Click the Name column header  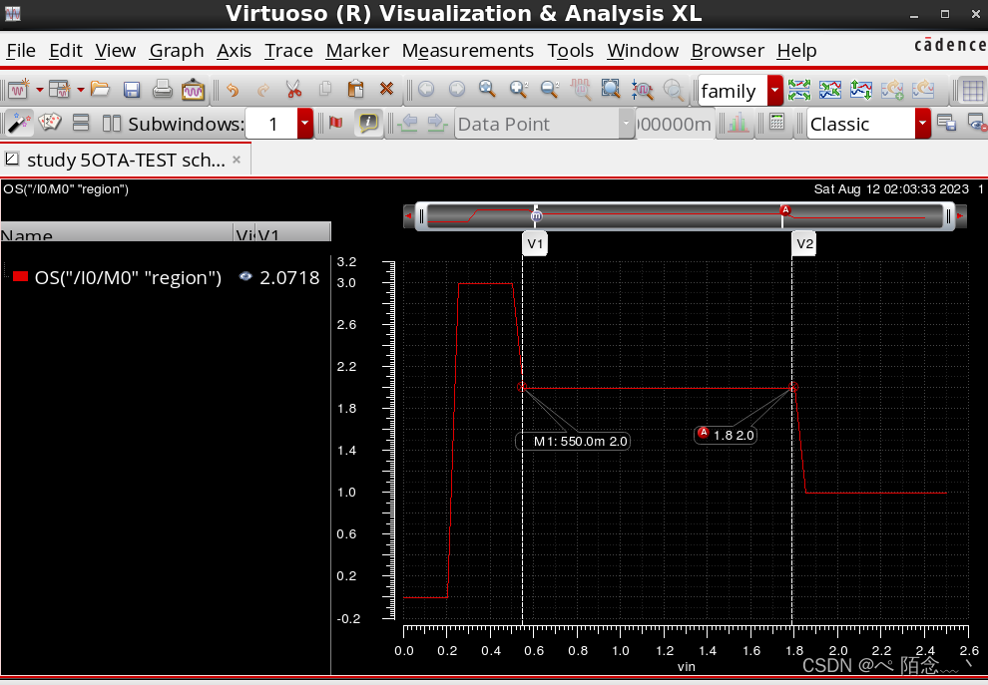click(117, 232)
